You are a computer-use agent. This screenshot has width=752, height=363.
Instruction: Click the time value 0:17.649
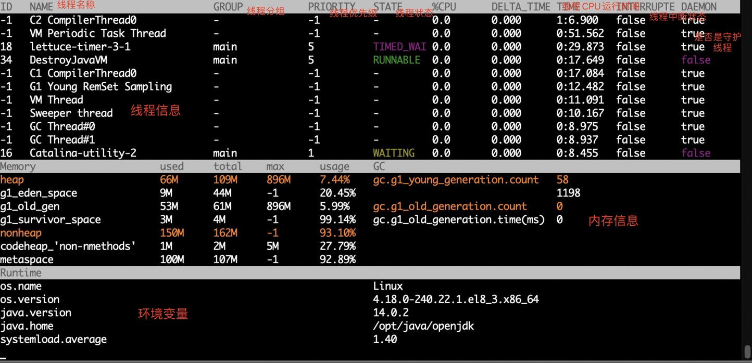pyautogui.click(x=580, y=60)
